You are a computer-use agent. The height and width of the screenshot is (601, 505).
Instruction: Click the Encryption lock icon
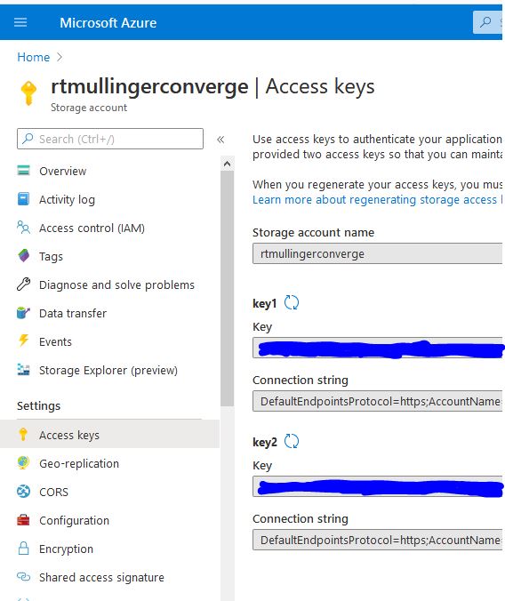click(23, 549)
